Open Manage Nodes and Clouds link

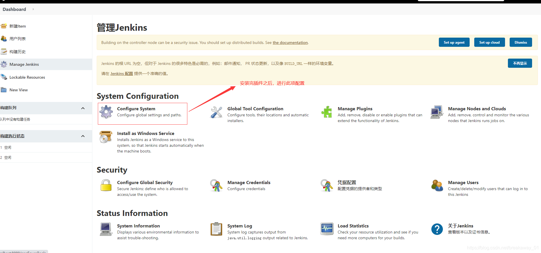(x=477, y=109)
